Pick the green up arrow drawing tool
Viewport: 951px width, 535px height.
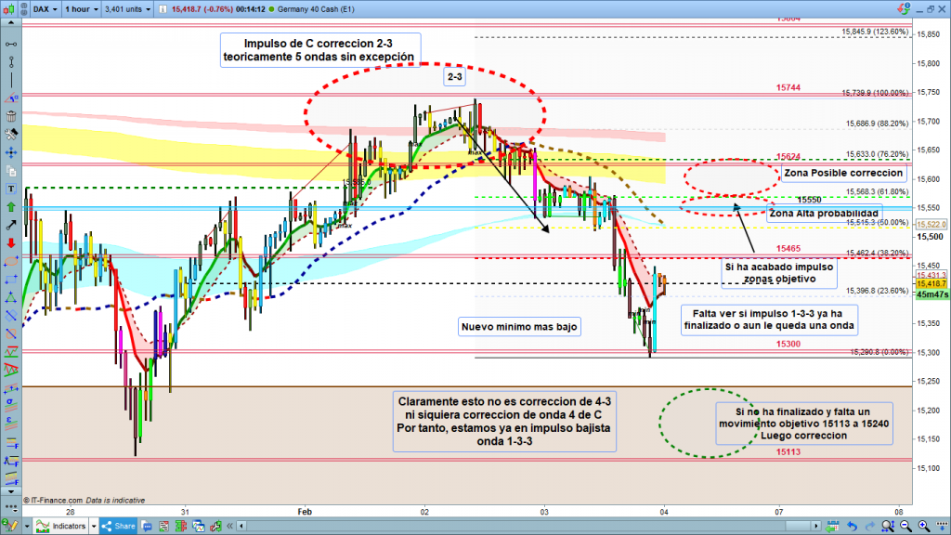(x=11, y=206)
